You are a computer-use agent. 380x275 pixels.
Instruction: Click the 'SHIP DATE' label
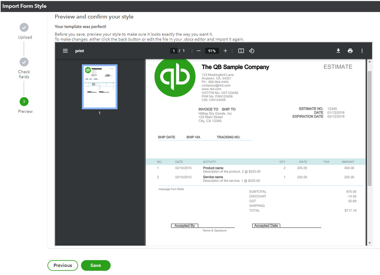pos(167,137)
